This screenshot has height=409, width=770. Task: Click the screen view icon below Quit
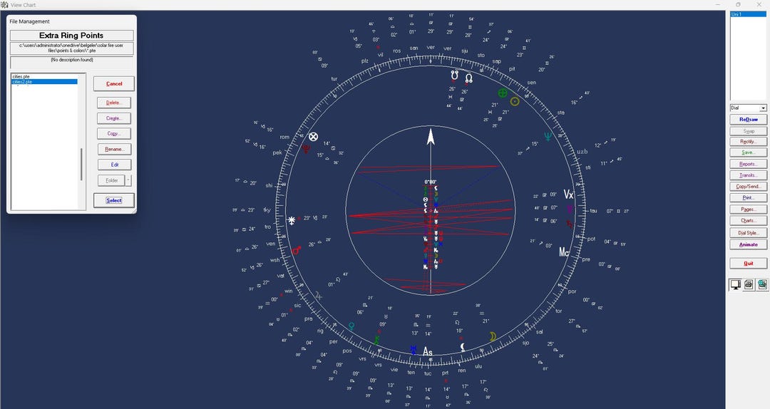coord(736,284)
